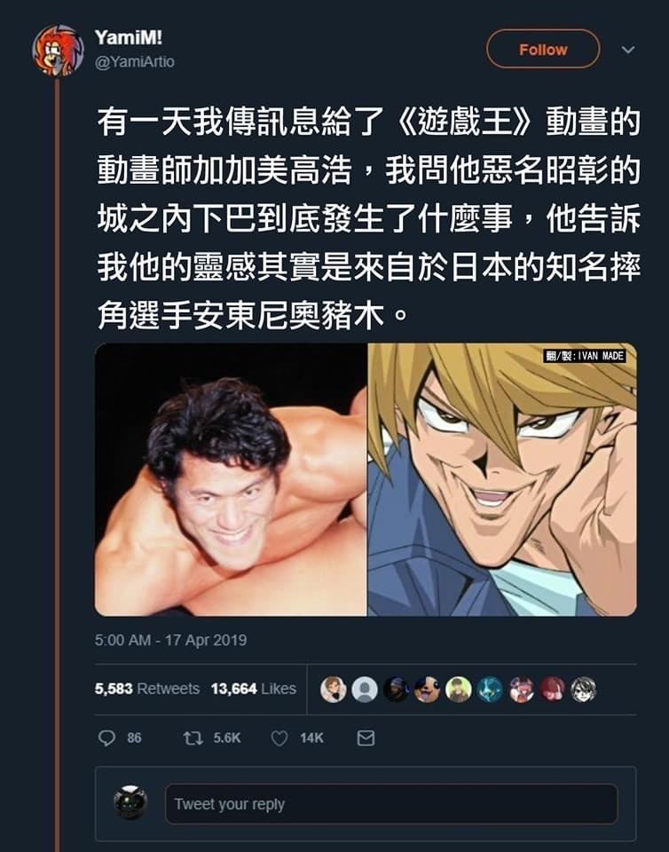
Task: Click the last liker avatar in row
Action: 583,689
